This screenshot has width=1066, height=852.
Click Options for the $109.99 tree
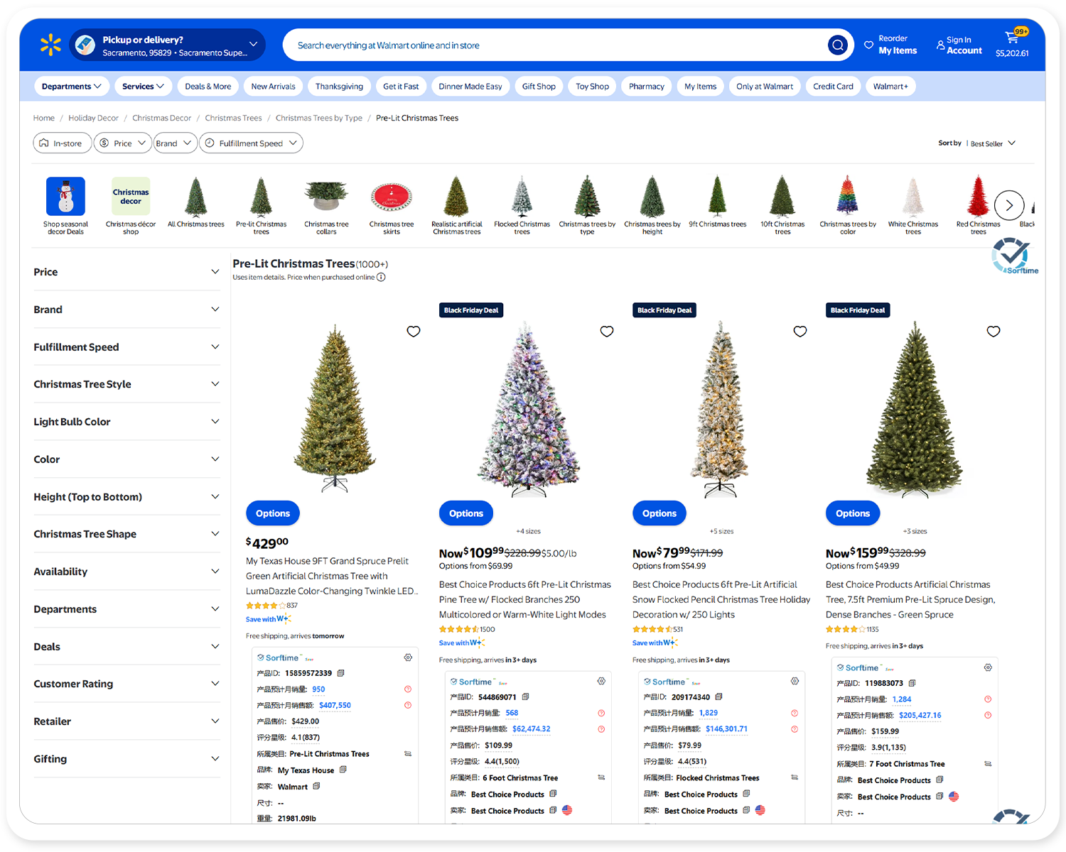click(x=465, y=513)
